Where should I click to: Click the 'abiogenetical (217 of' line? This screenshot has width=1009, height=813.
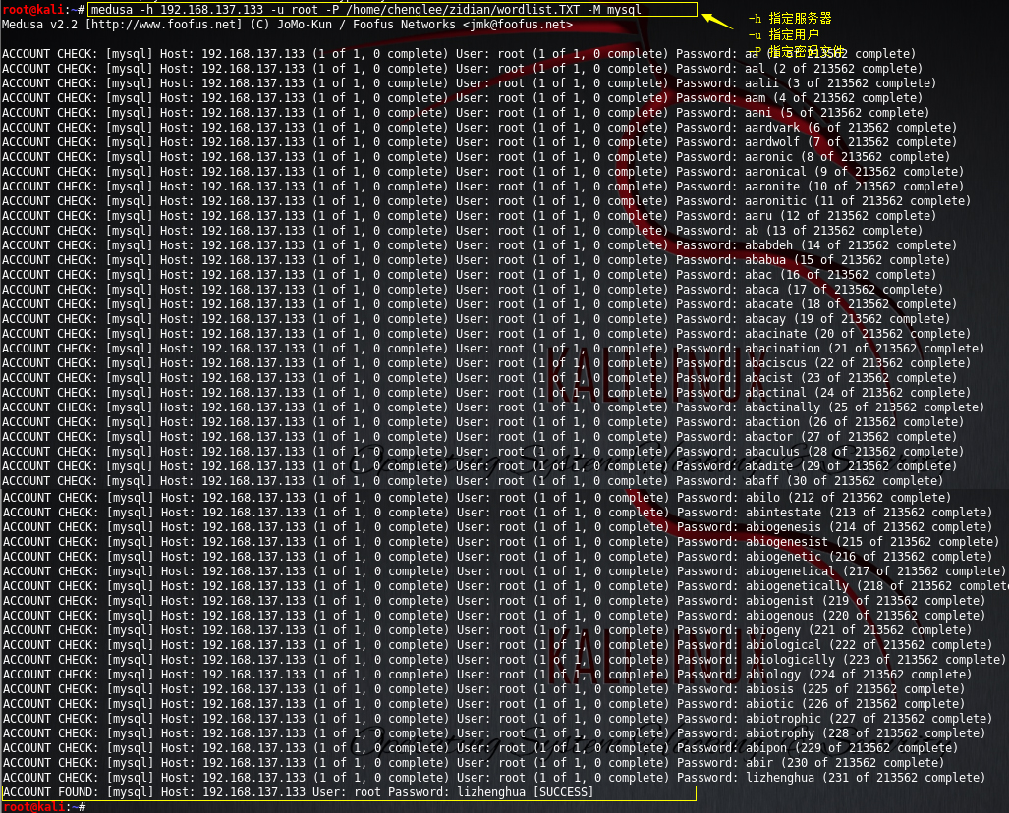(x=505, y=571)
